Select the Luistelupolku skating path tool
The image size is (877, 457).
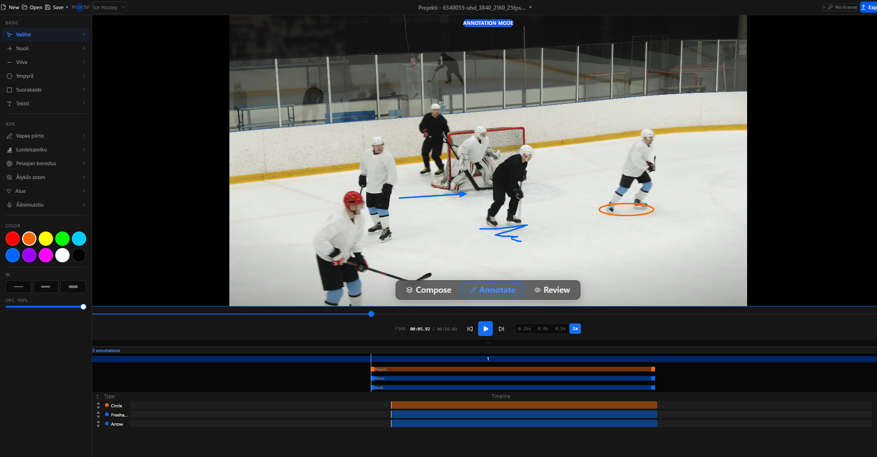click(x=31, y=150)
